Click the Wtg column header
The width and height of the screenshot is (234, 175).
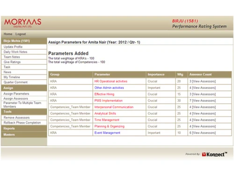click(x=182, y=75)
